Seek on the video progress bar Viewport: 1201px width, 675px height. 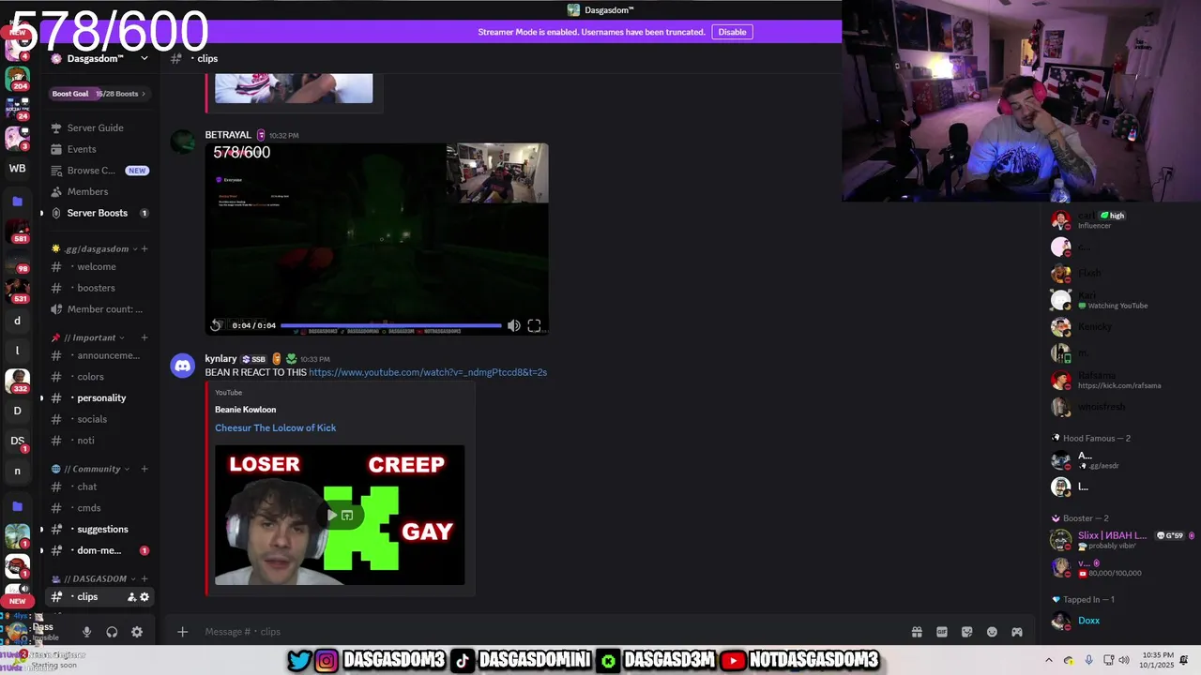click(x=391, y=325)
